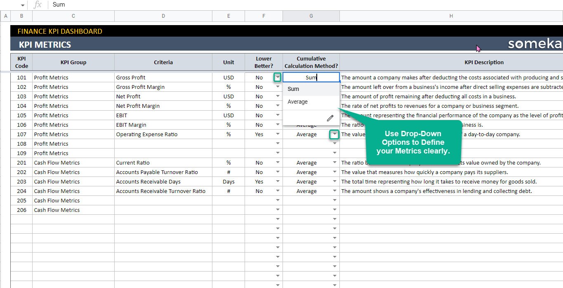563x288 pixels.
Task: Click the 'Gross Profit' criteria cell
Action: 163,77
